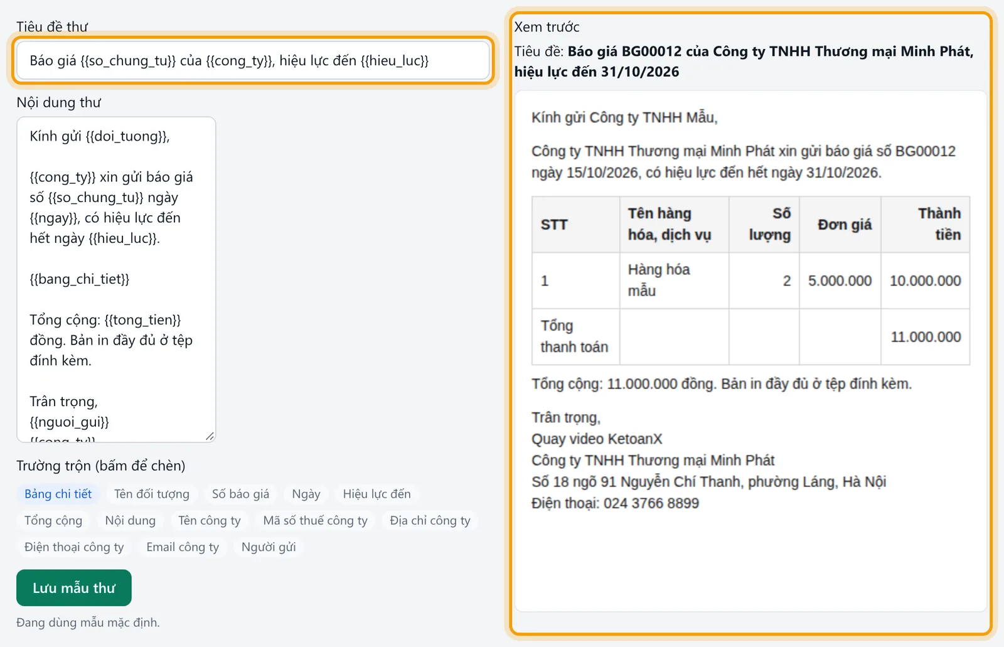Insert the Tổng cộng merge field chip
The image size is (1004, 647).
coord(53,520)
